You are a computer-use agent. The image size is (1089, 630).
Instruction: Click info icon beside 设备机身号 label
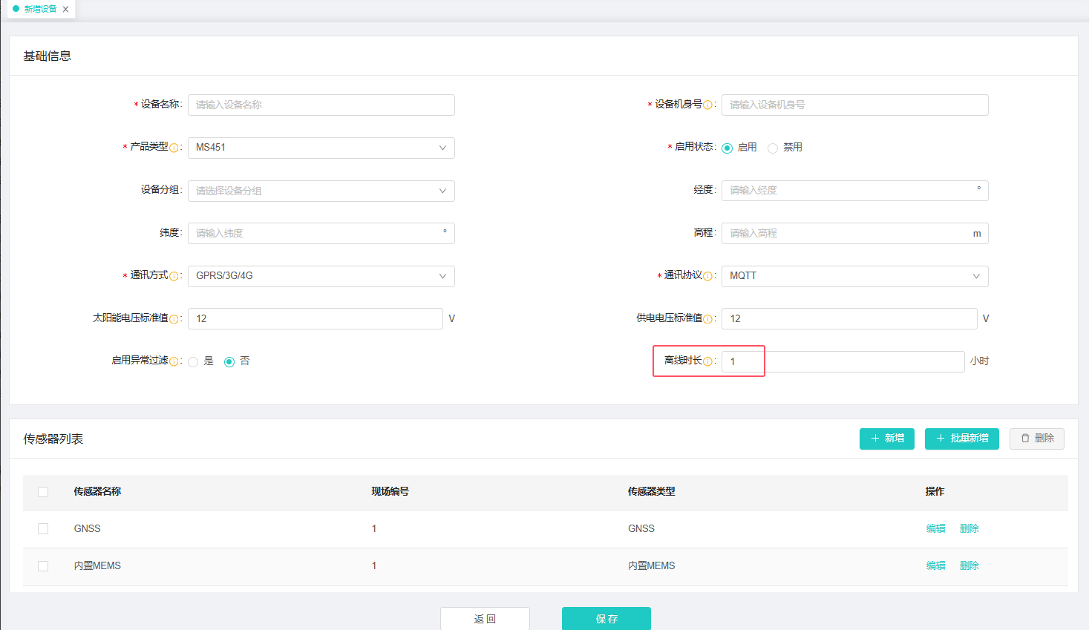[707, 105]
